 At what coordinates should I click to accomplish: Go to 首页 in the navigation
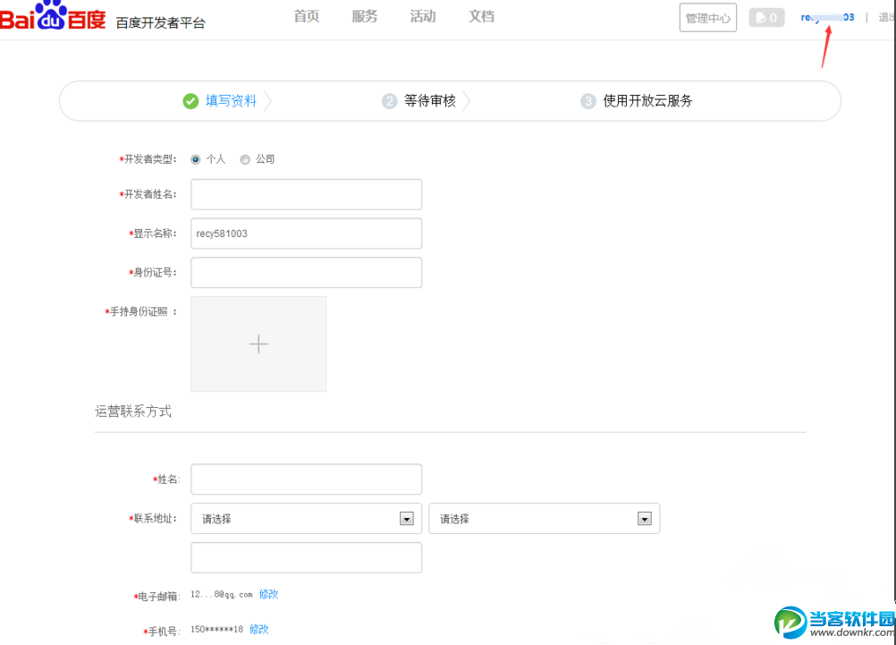point(307,16)
